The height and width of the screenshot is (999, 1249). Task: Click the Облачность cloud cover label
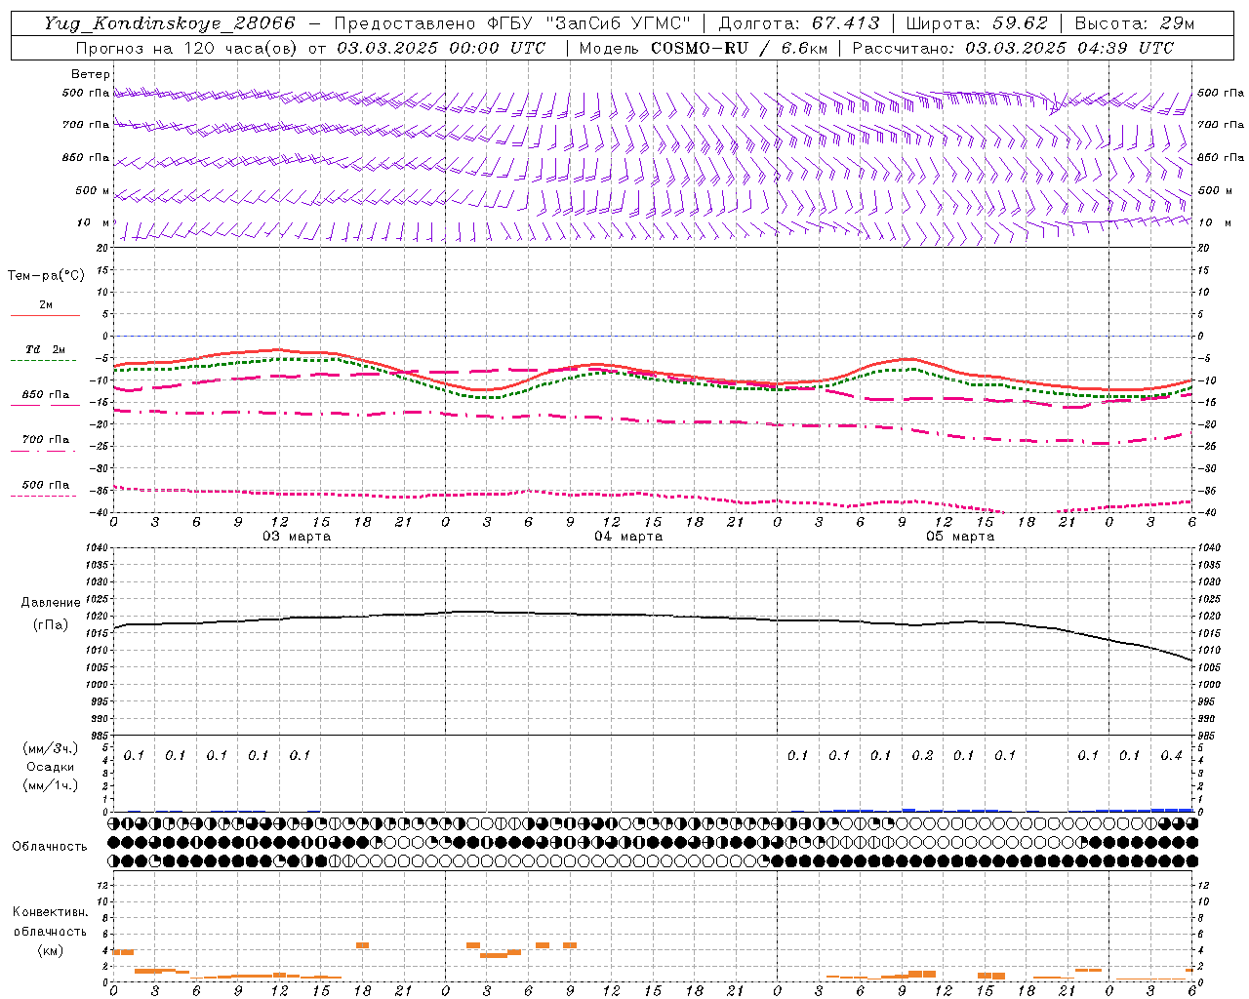pyautogui.click(x=50, y=846)
